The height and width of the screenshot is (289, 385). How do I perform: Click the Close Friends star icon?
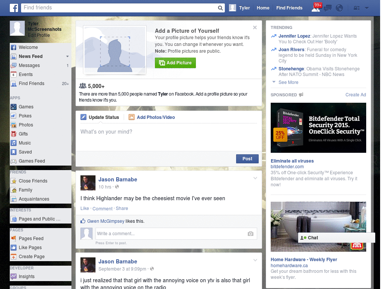point(14,181)
